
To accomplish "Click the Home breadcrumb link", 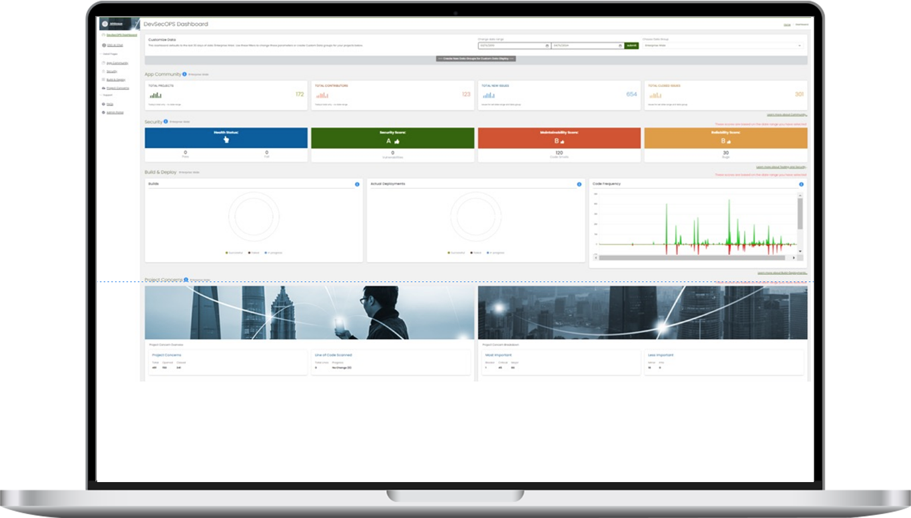I will [x=787, y=24].
